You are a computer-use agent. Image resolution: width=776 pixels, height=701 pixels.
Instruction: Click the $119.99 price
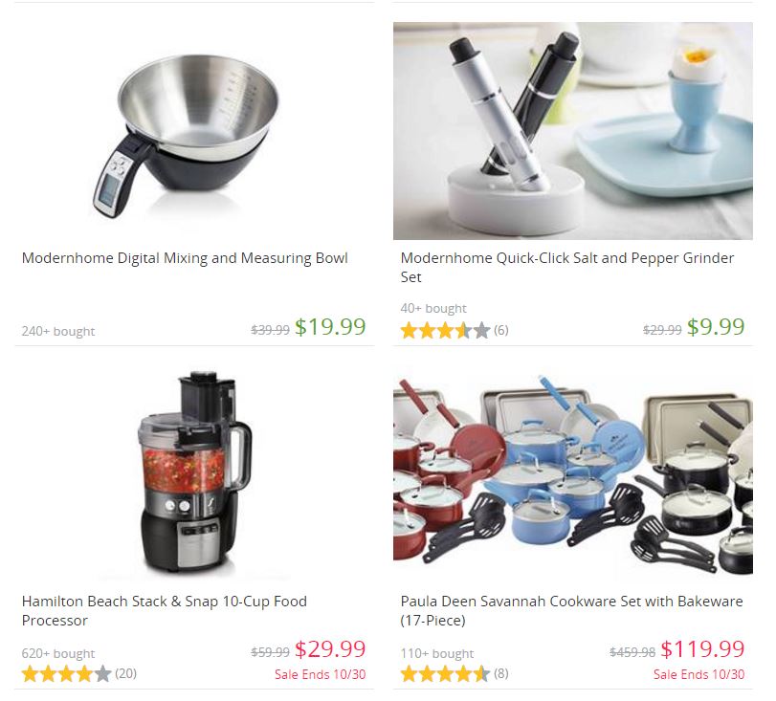pyautogui.click(x=702, y=649)
